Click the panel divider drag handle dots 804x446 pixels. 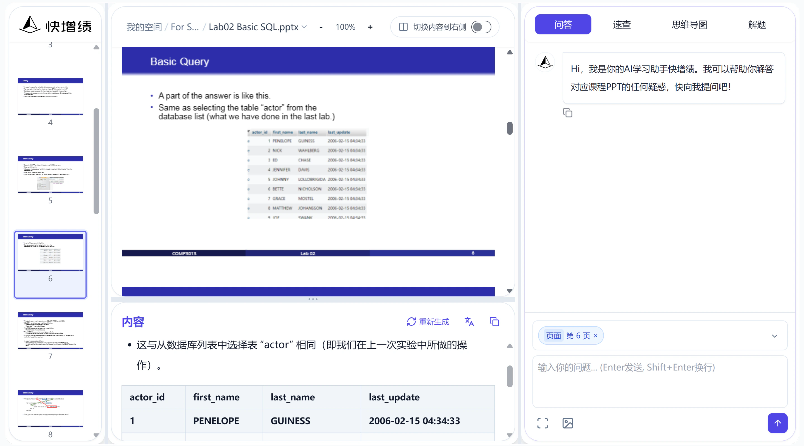(313, 299)
